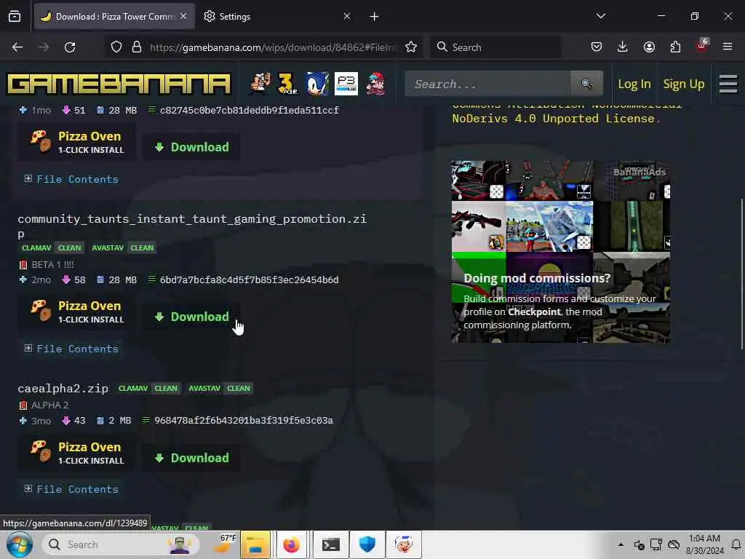Open the clock showing 1:04 AM
Image resolution: width=745 pixels, height=559 pixels.
coord(704,544)
